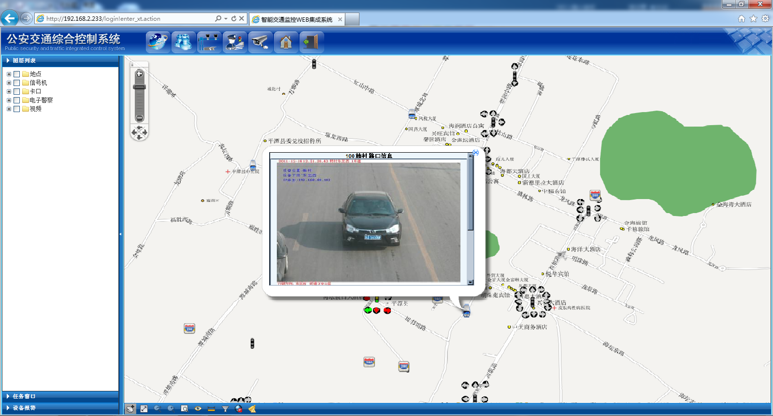Check the 地点 layer checkbox
Viewport: 773px width, 416px height.
(x=17, y=74)
